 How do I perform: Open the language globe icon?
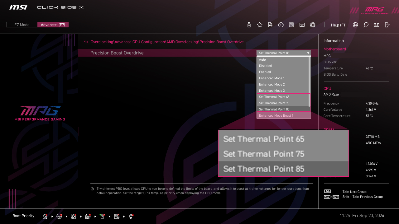tap(355, 25)
